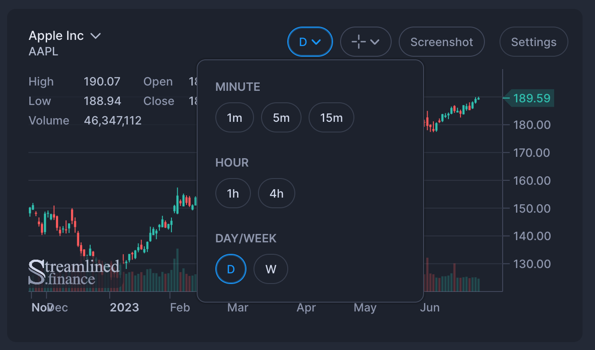Open the Apple Inc symbol dropdown chevron

click(95, 36)
